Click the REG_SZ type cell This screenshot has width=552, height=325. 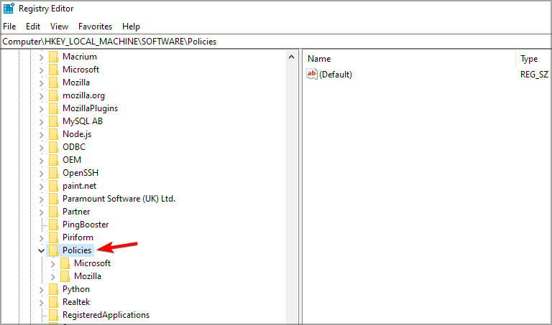pos(534,75)
